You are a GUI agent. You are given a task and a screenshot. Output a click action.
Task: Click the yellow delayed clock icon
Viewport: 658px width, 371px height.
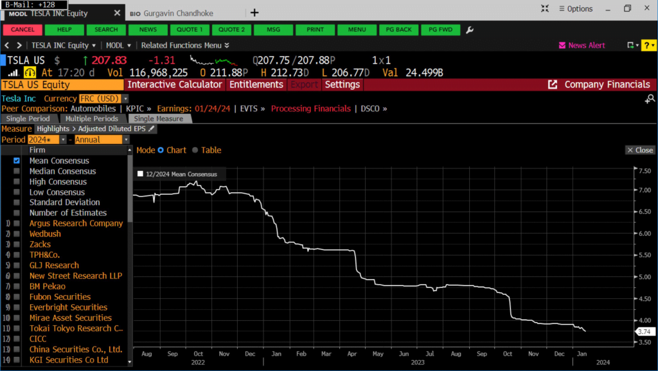coord(30,73)
